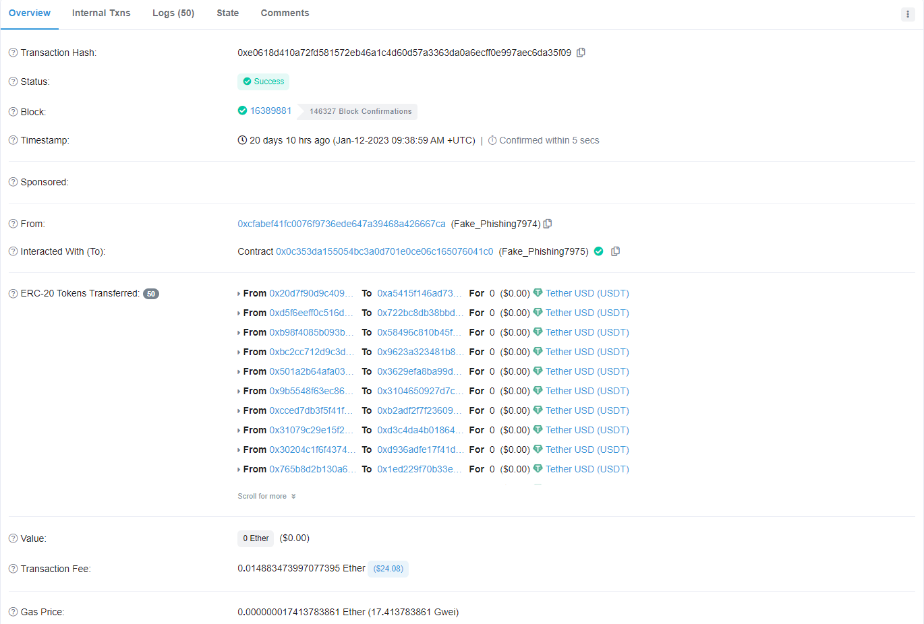
Task: Click Tether icon in 0xcced7db3f5f41f transfer row
Action: tap(538, 410)
